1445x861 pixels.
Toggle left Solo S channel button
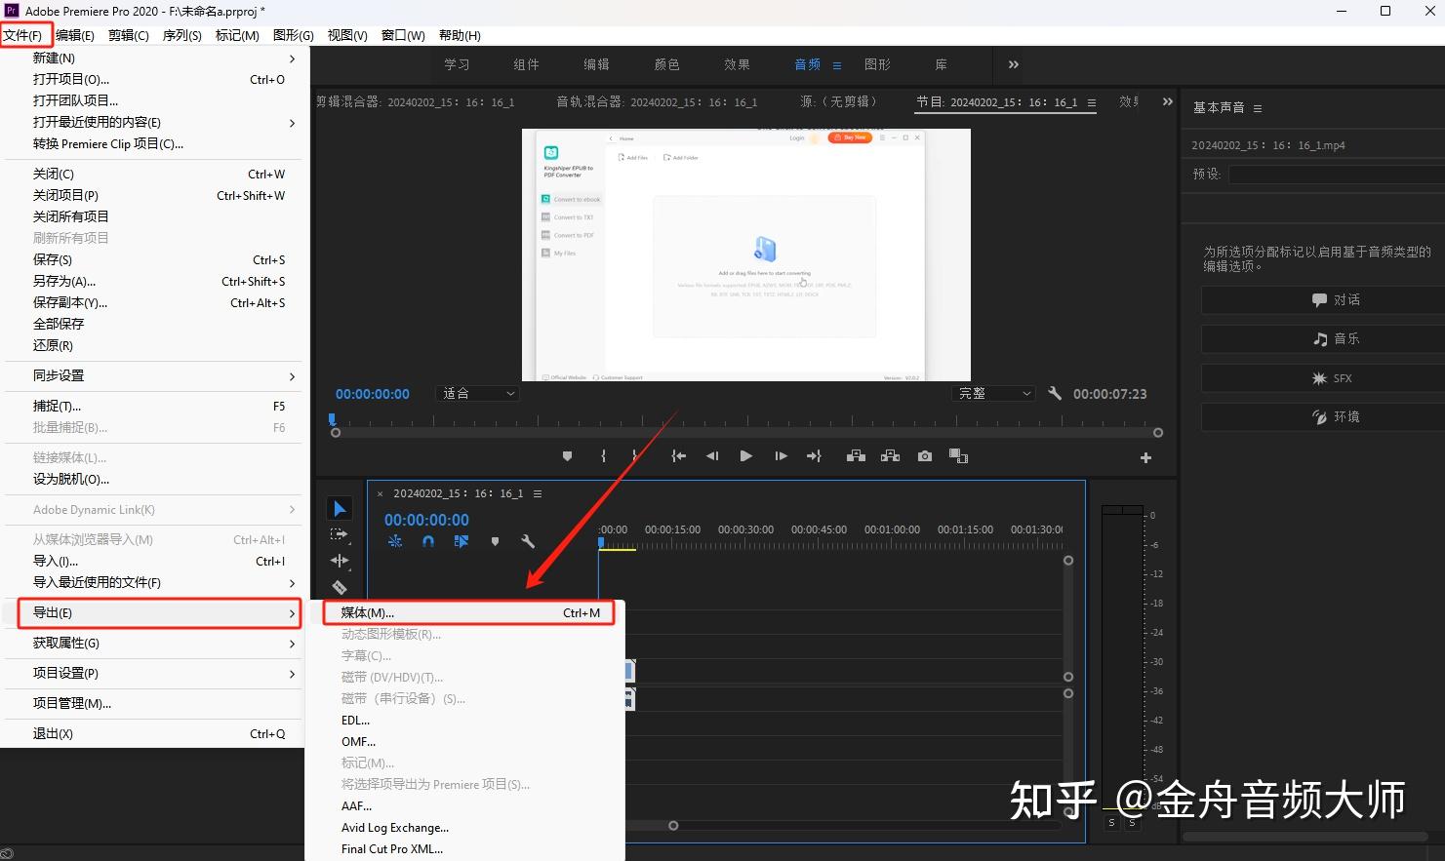pos(1111,823)
